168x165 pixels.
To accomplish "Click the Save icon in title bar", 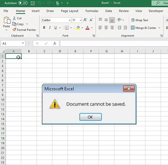I will (x=33, y=3).
